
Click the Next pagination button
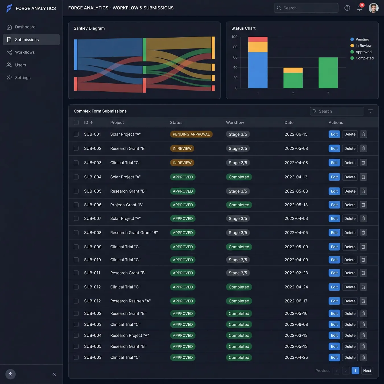pyautogui.click(x=367, y=371)
